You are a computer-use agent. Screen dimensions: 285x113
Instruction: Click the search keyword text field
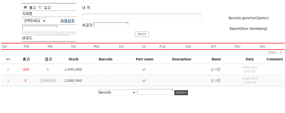tap(155, 92)
